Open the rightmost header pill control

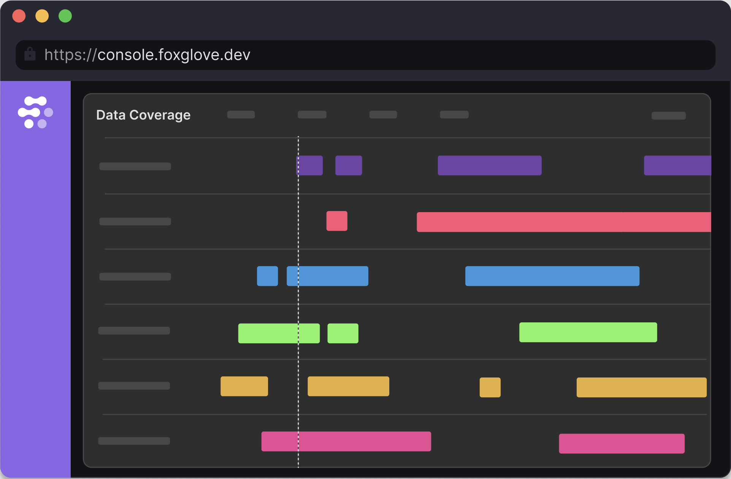[x=668, y=115]
